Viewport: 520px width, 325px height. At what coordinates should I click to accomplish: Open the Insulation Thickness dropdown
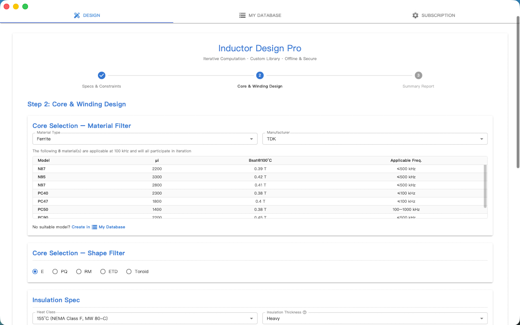(x=375, y=318)
